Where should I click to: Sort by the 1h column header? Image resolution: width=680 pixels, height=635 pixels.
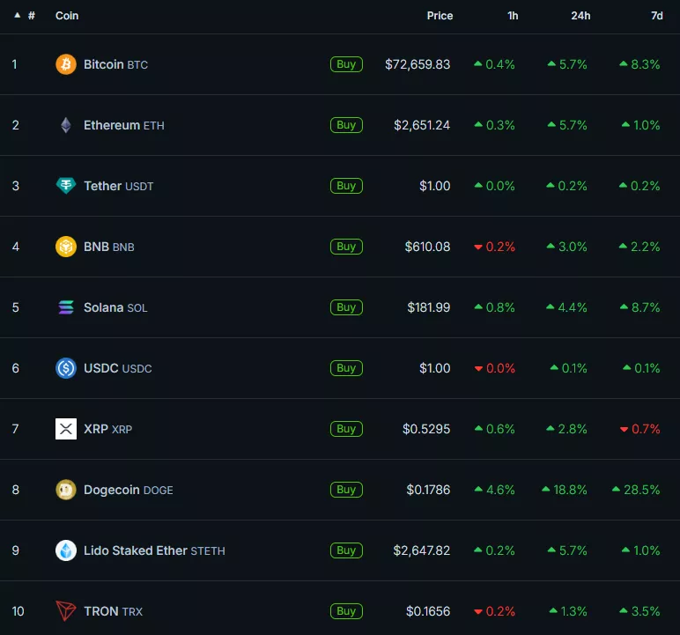513,16
